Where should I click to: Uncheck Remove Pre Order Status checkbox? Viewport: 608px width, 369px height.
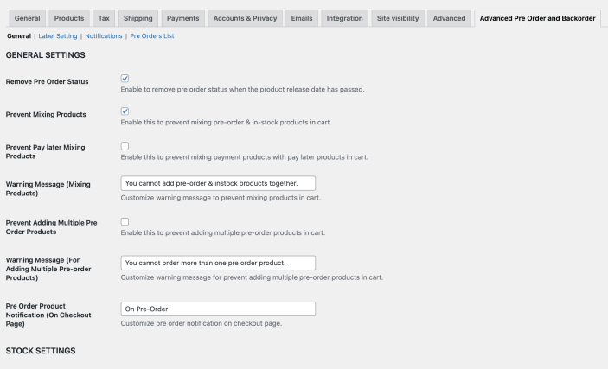(x=125, y=80)
